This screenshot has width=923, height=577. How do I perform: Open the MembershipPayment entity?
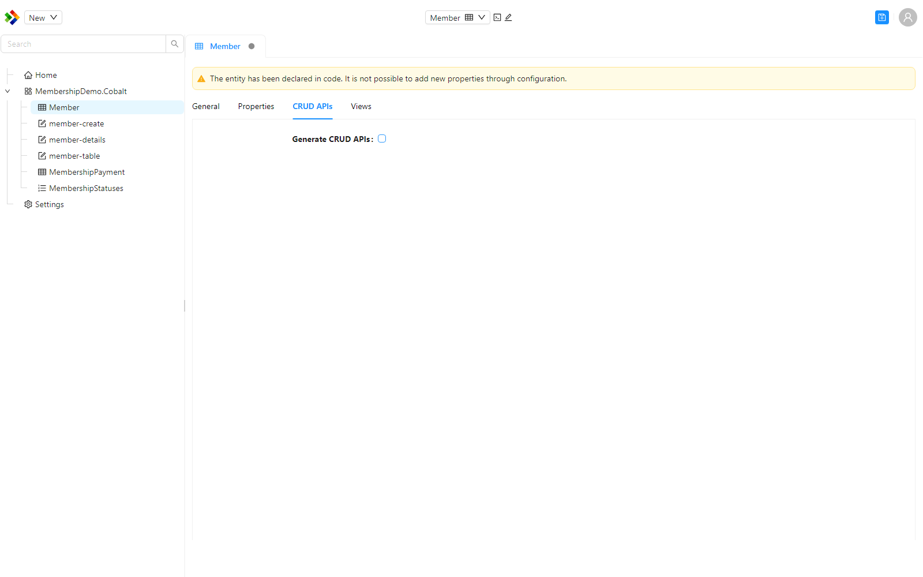[87, 172]
